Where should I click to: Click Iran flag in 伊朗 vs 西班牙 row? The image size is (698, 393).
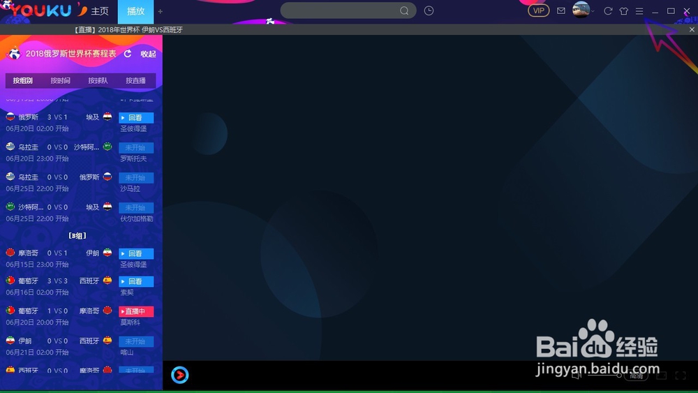tap(10, 341)
